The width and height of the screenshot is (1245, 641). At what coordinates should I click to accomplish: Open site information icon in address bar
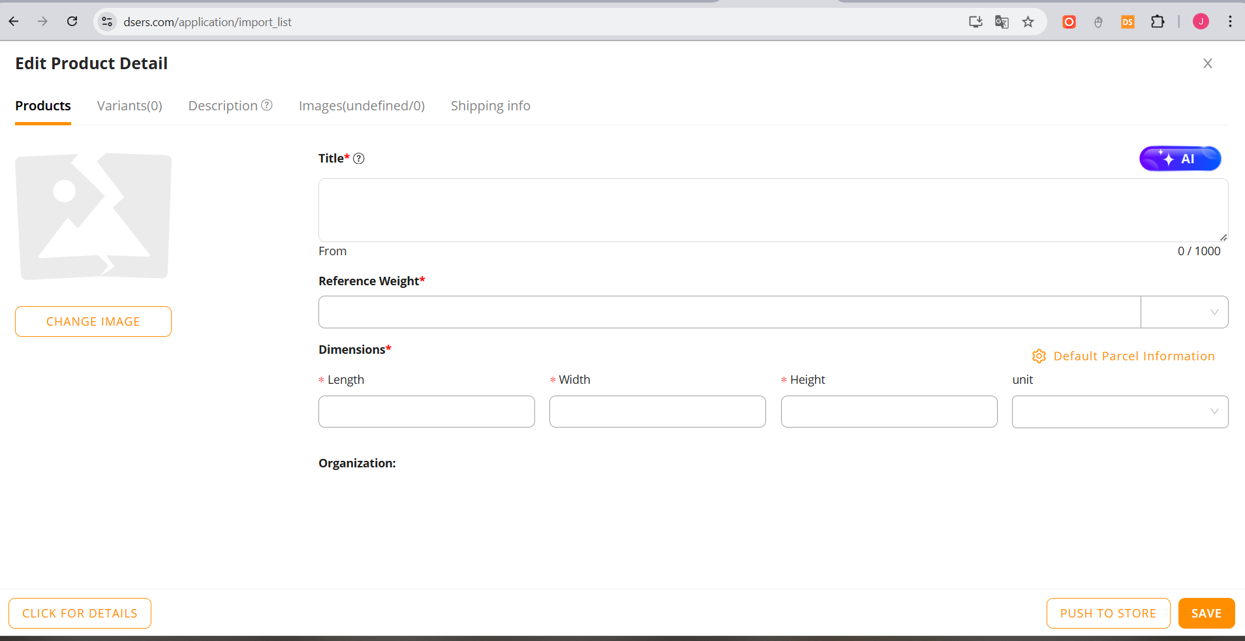[107, 22]
